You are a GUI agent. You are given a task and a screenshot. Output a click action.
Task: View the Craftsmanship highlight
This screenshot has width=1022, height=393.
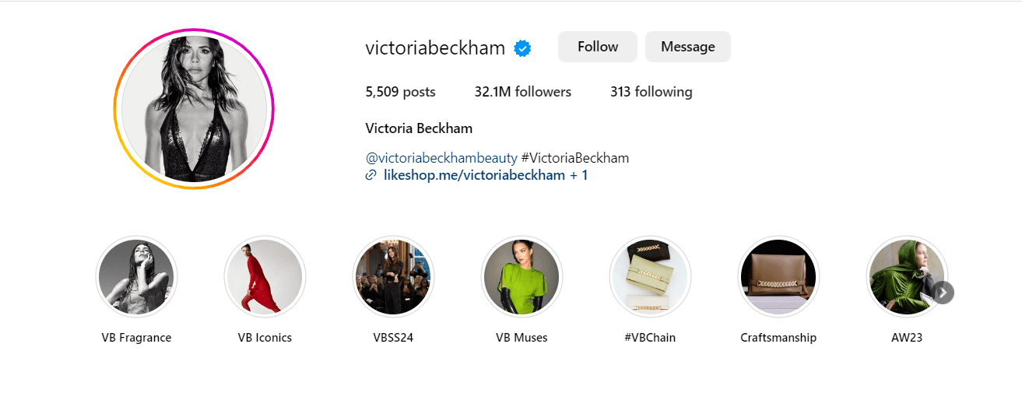click(778, 276)
